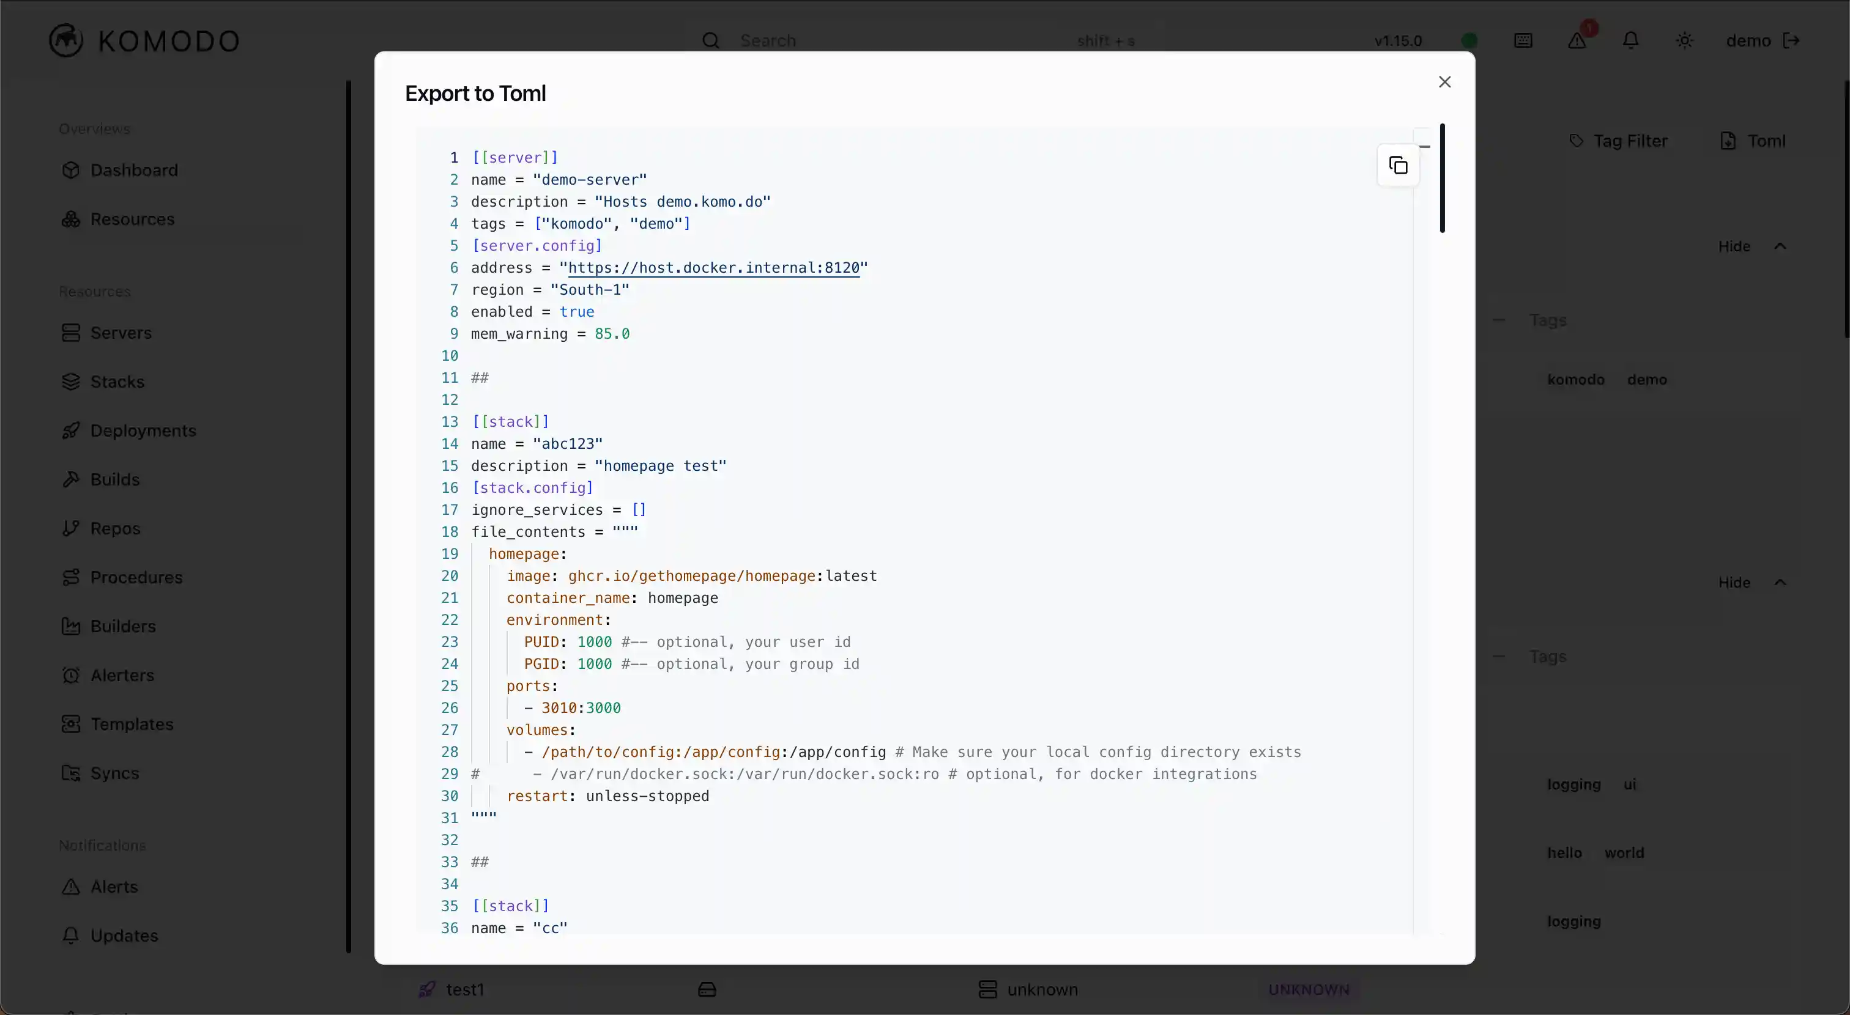The image size is (1850, 1015).
Task: Click the host.docker.internal address link
Action: [x=713, y=268]
